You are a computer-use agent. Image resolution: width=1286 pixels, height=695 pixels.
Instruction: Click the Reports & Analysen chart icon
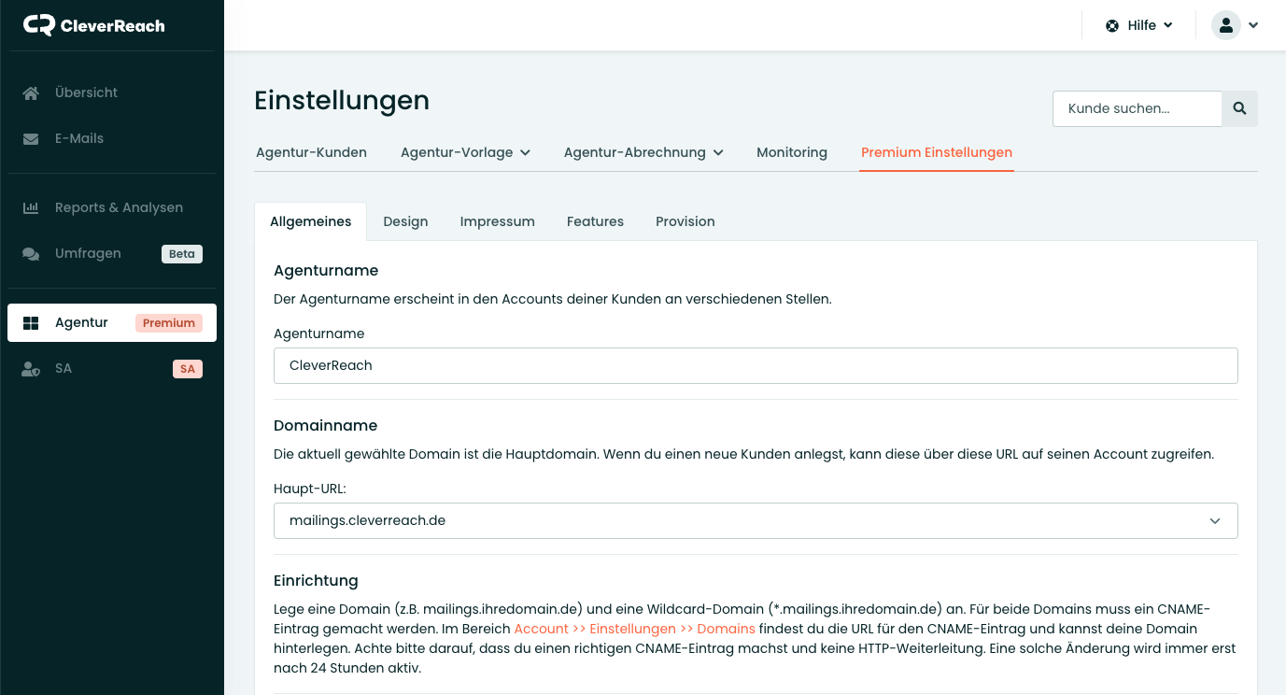(x=31, y=207)
